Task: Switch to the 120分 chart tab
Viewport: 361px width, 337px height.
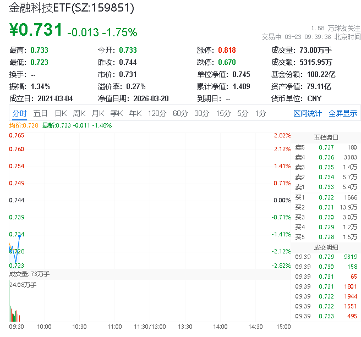Action: pos(157,113)
